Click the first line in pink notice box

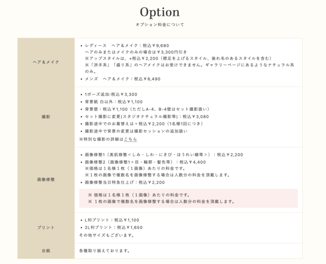[x=139, y=195]
